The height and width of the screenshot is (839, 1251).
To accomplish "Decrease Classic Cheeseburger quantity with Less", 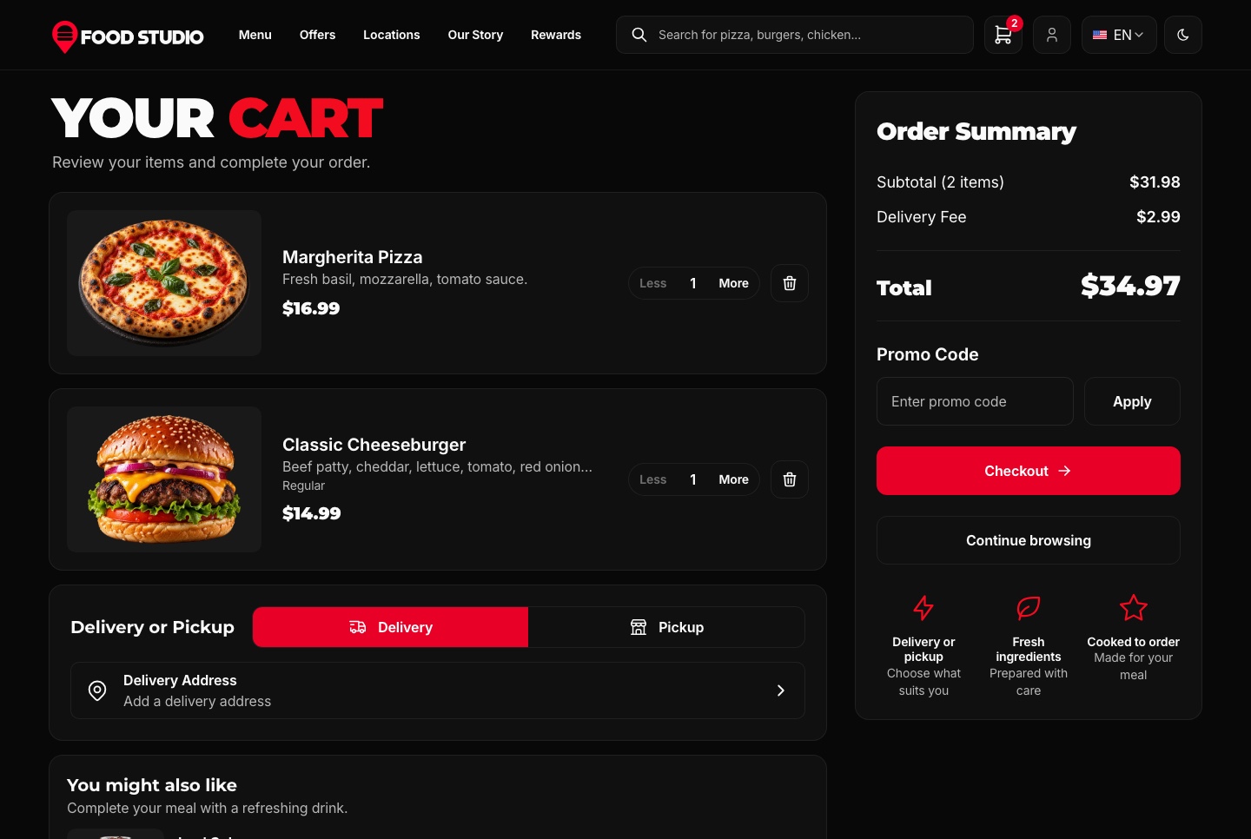I will pos(653,479).
